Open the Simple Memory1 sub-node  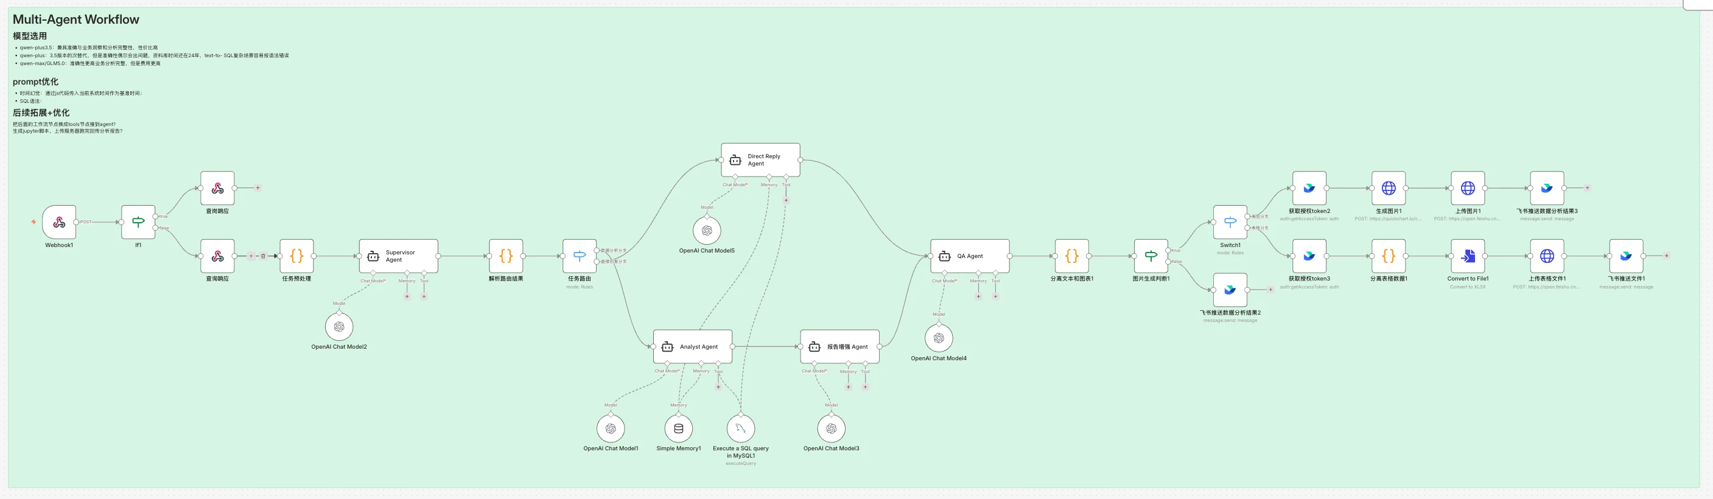pyautogui.click(x=678, y=428)
